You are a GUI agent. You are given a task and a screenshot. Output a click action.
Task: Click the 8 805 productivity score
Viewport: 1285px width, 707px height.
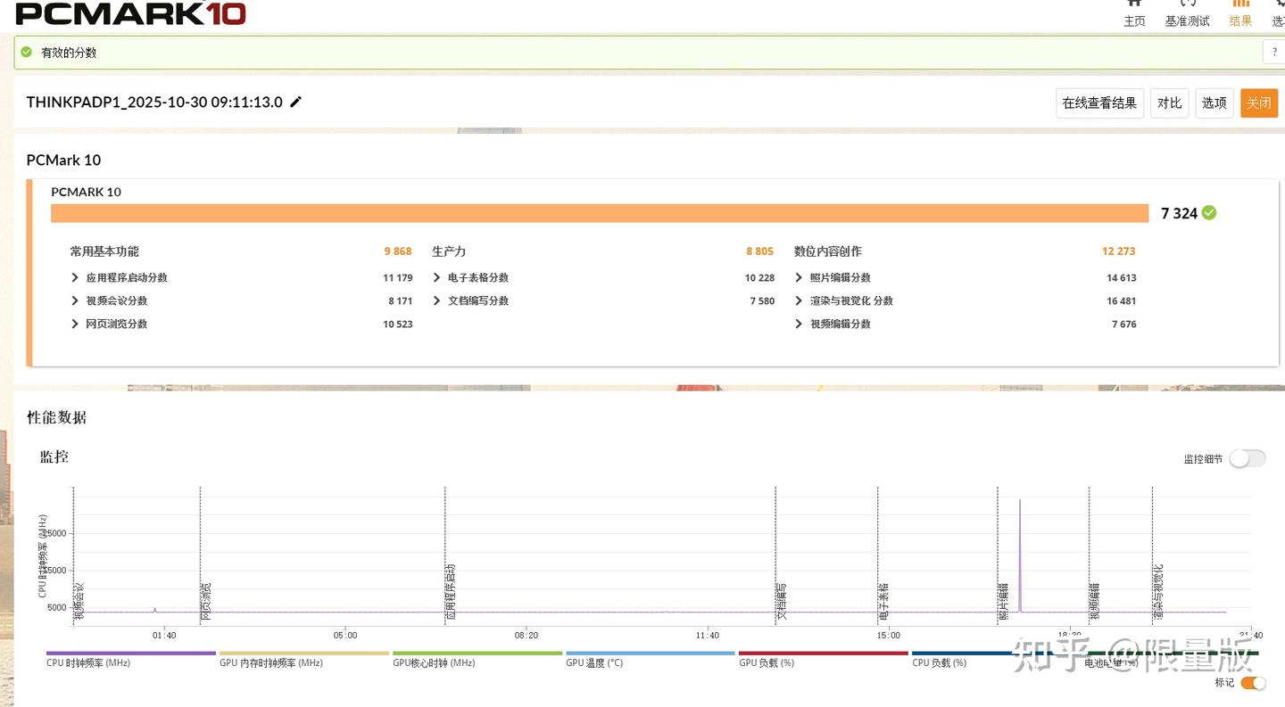(x=760, y=251)
